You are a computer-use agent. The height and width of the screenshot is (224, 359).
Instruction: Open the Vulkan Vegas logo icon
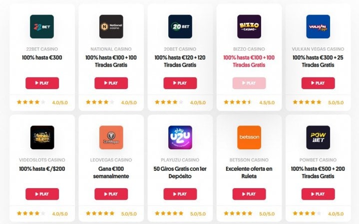pos(318,26)
